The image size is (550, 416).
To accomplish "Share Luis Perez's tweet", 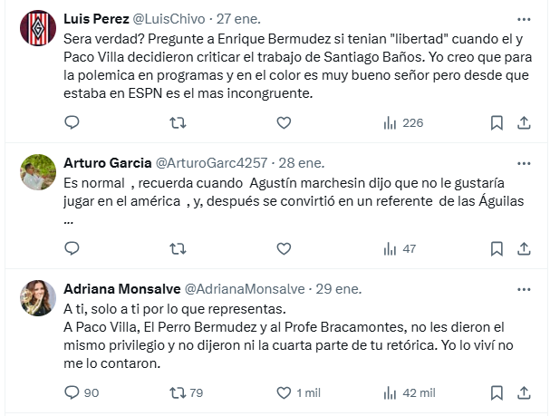I will tap(524, 123).
